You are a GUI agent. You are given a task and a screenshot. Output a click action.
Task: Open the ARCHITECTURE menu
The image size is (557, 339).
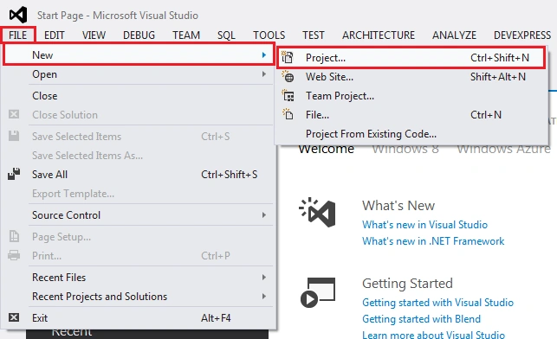coord(379,35)
